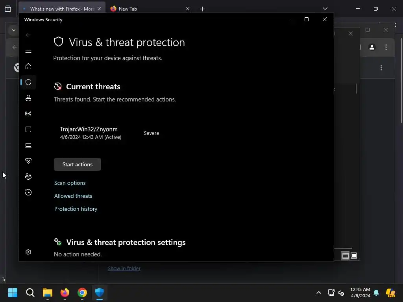Minimize the Windows Security window

point(288,19)
